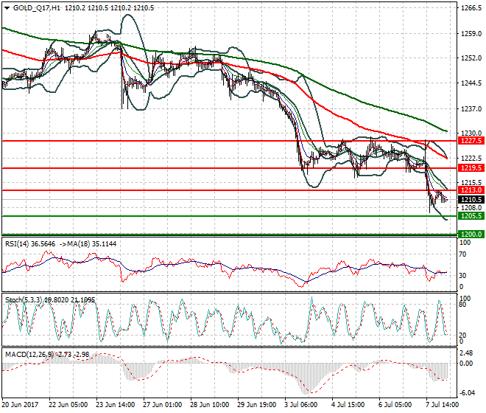Click the MACD scale value -6.04
Screen dimensions: 486x413
[467, 393]
